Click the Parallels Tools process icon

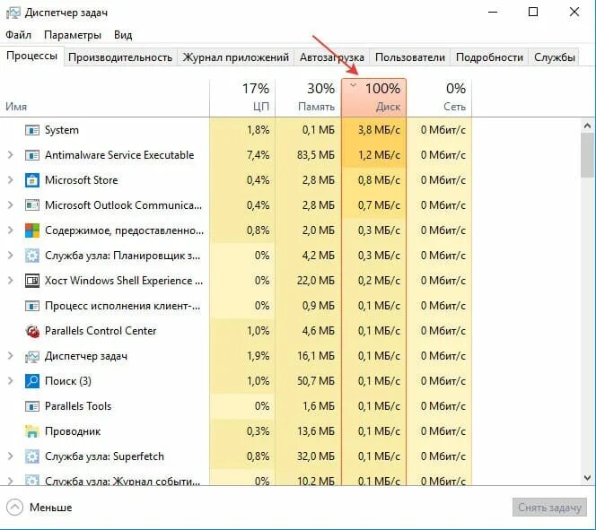click(x=32, y=406)
